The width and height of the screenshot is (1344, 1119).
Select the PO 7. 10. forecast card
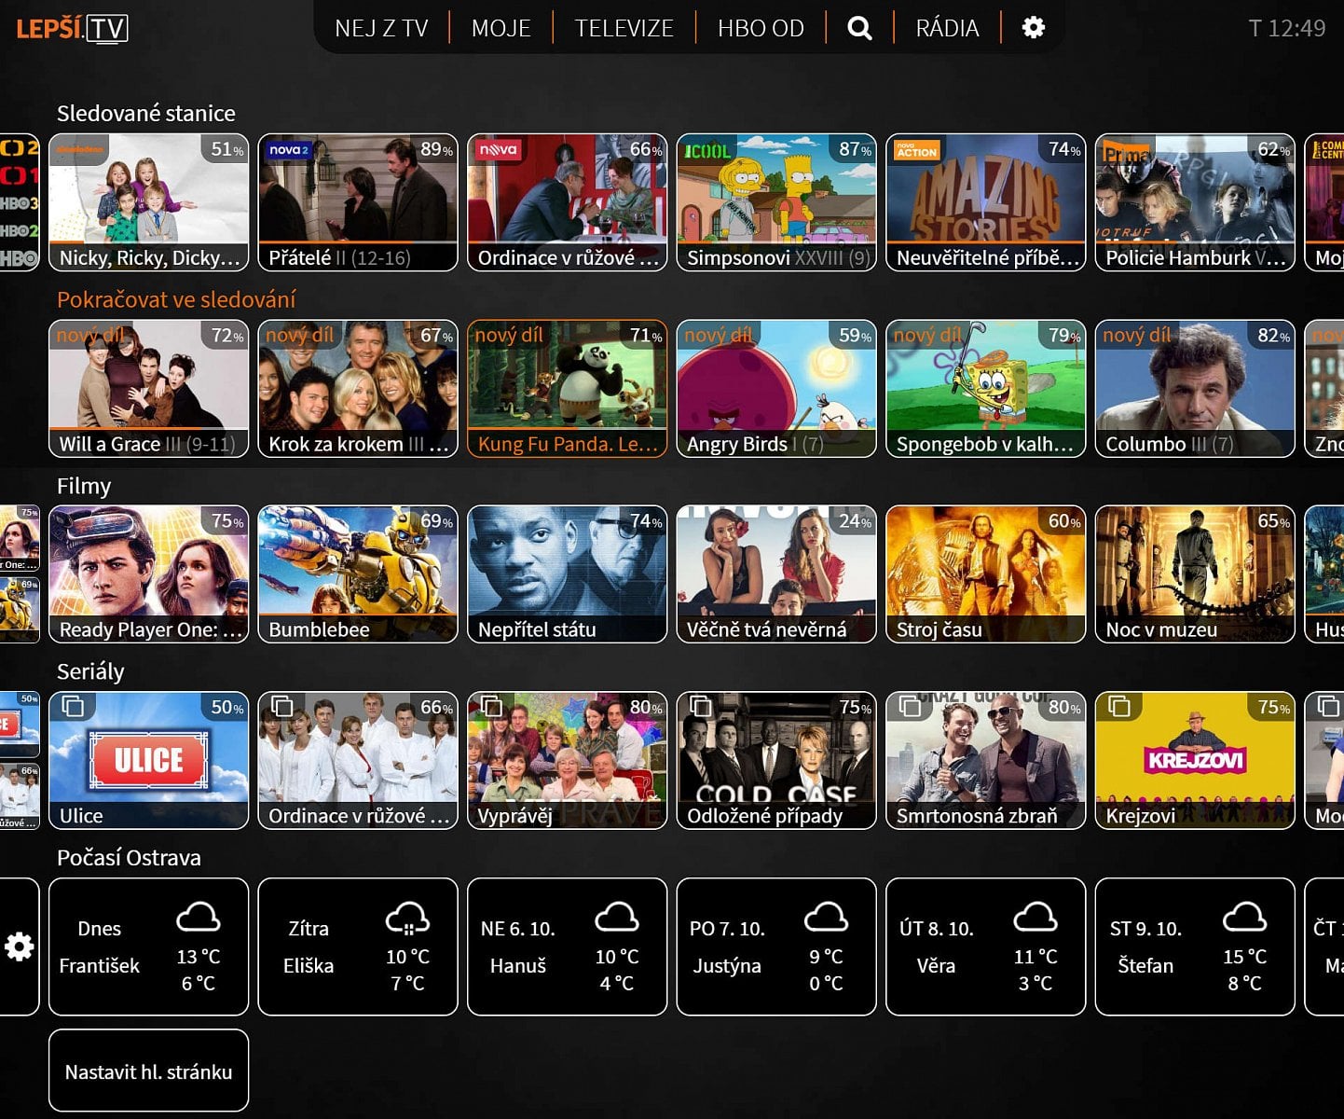776,946
